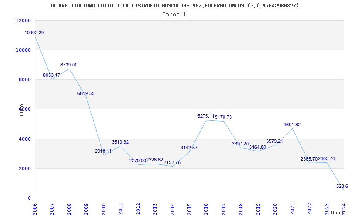The height and width of the screenshot is (217, 348).
Task: Pick the 2008 x-axis year label
Action: tap(69, 209)
